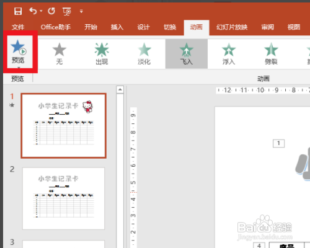Click the Redo icon
Image resolution: width=310 pixels, height=248 pixels.
point(51,11)
